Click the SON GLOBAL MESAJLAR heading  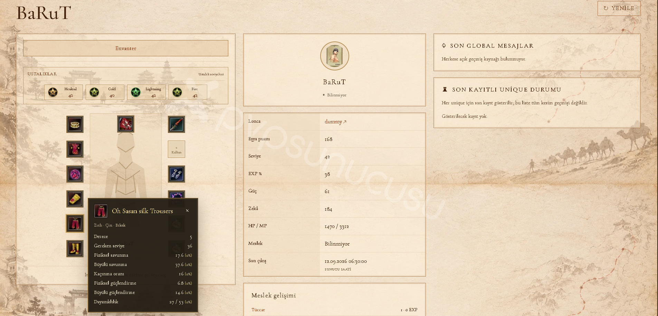click(492, 46)
